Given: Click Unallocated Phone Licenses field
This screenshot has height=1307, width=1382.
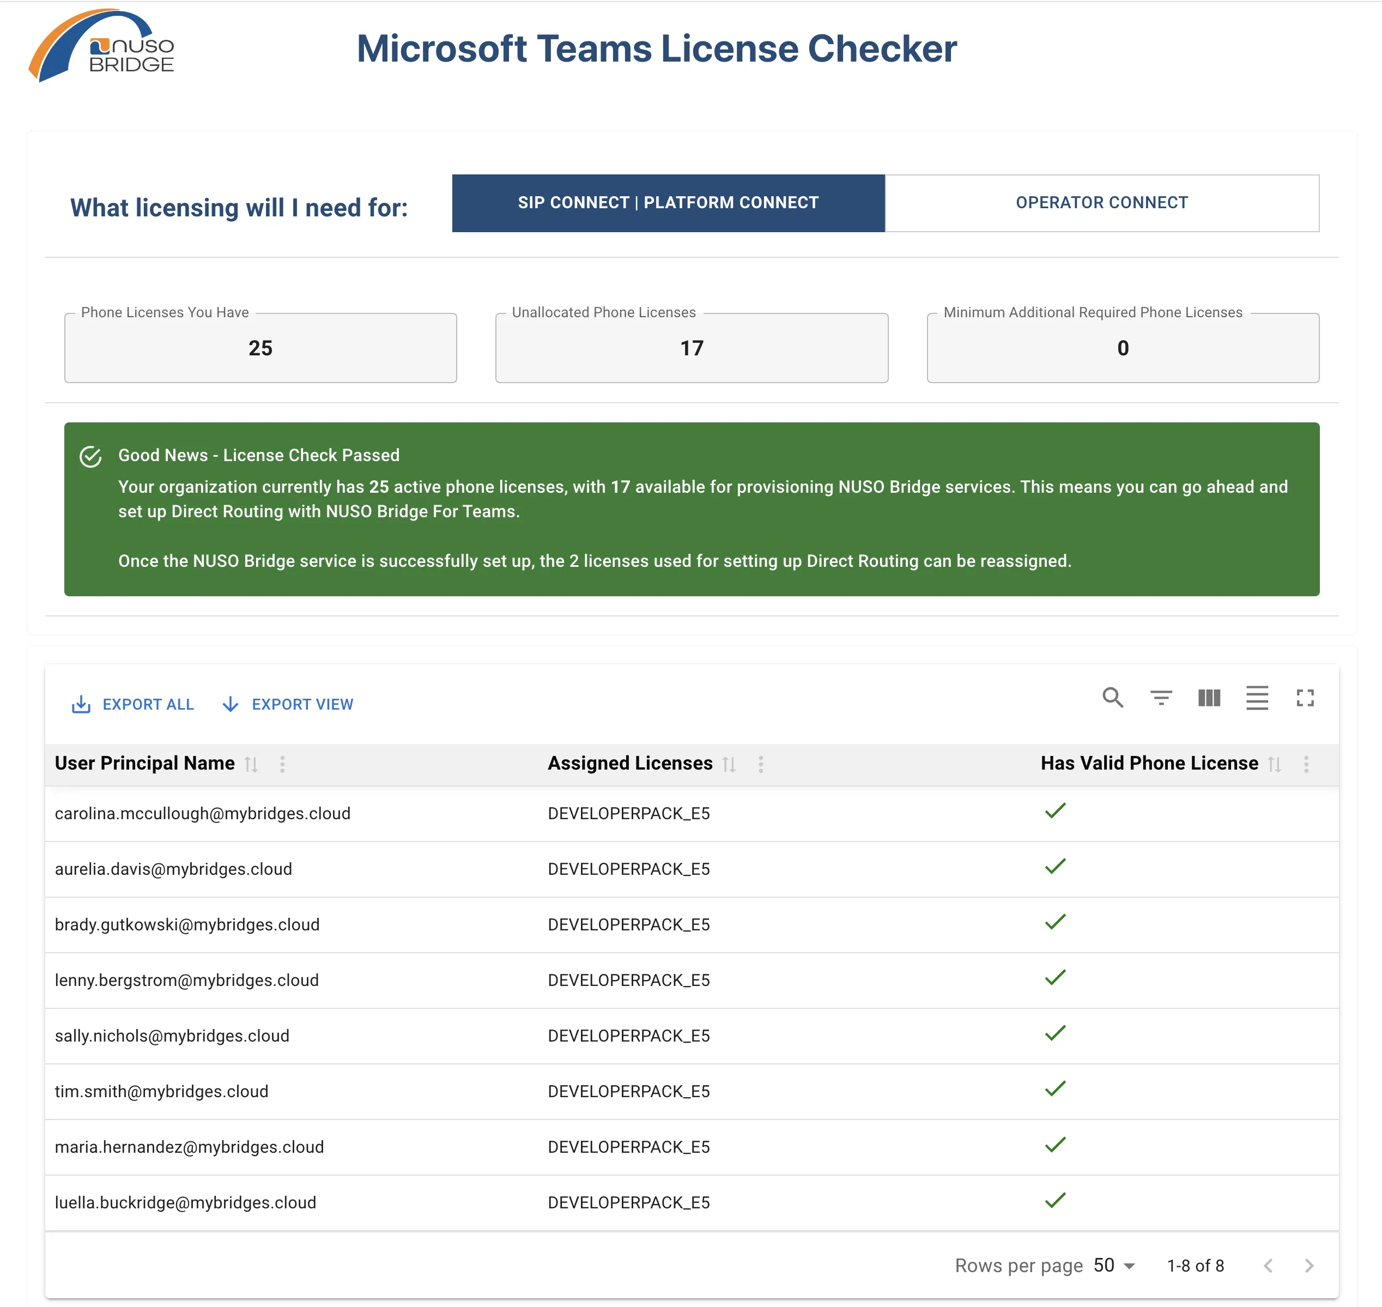Looking at the screenshot, I should click(x=692, y=348).
